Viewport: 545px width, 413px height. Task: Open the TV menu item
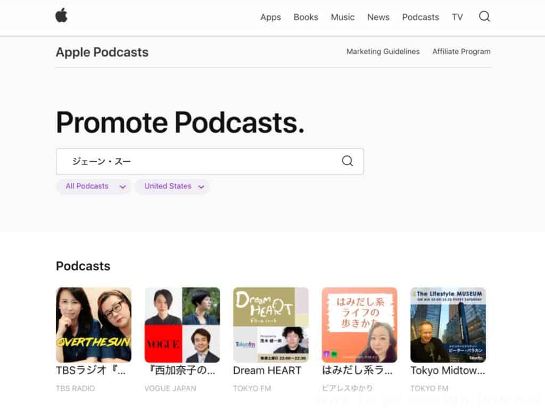(x=457, y=17)
